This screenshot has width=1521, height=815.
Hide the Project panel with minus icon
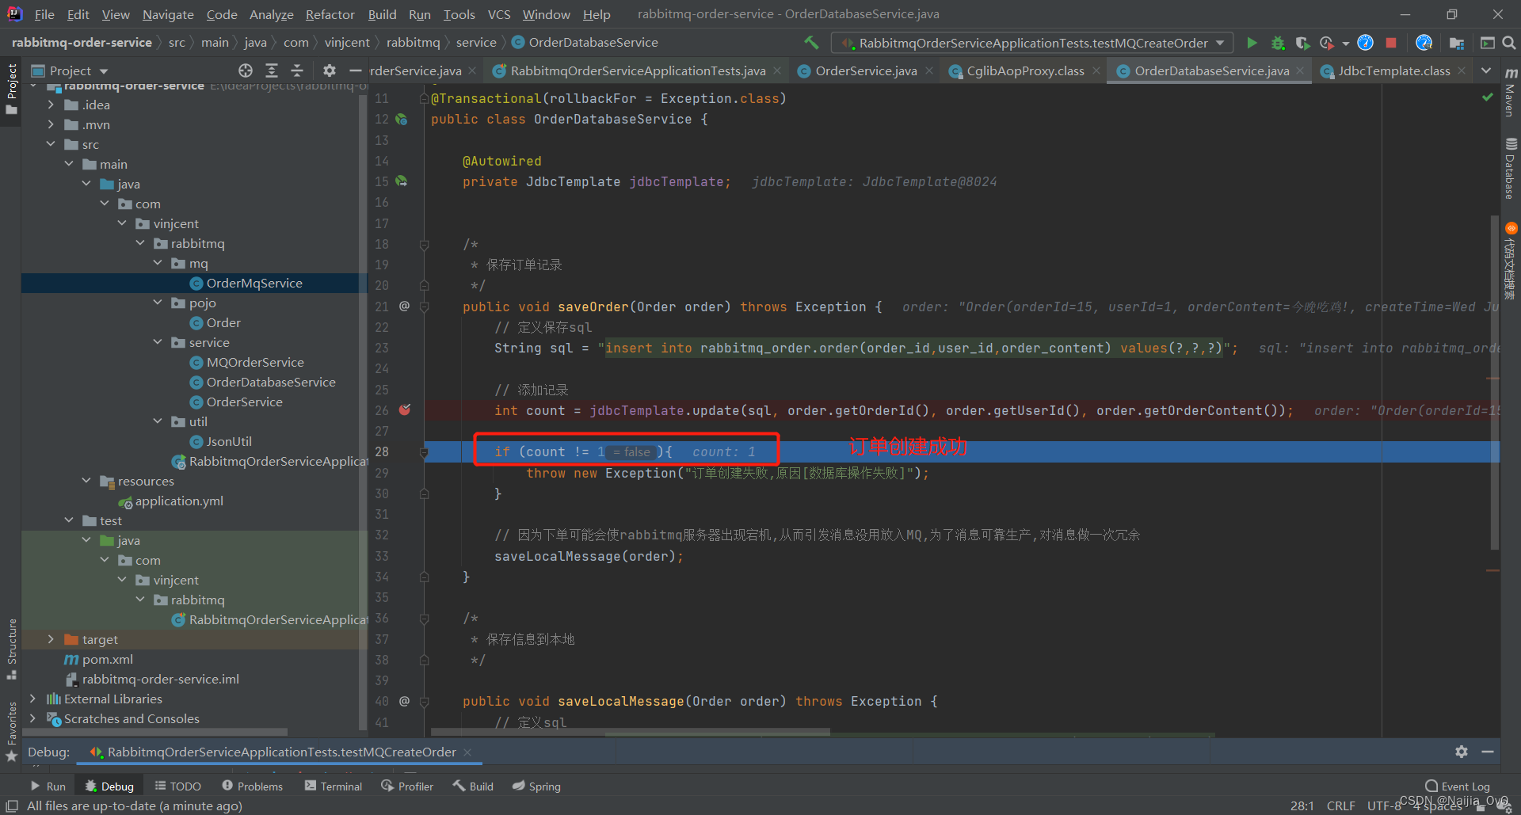[355, 70]
